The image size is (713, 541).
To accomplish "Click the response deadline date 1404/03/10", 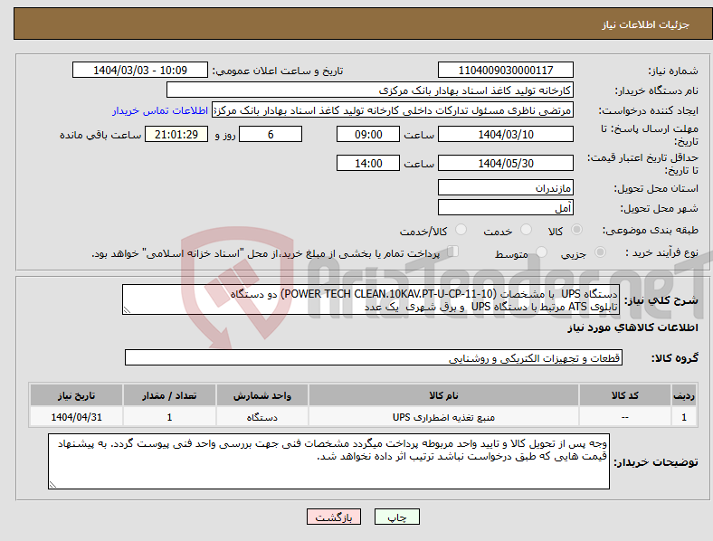I will coord(506,134).
